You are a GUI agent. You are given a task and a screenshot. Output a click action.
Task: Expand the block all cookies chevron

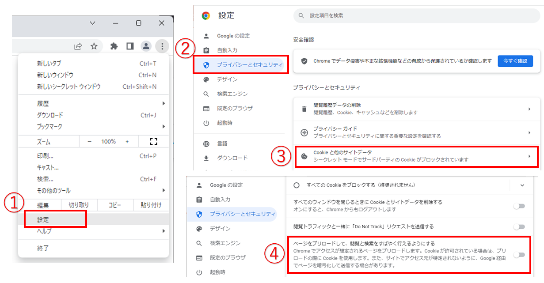(522, 185)
